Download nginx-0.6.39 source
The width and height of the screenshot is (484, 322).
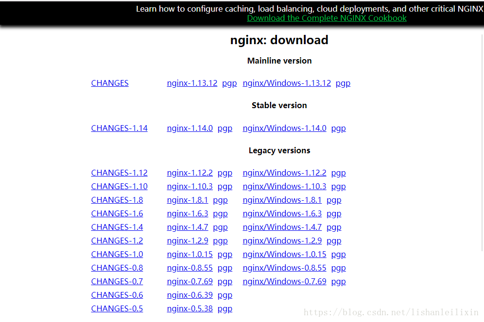click(190, 295)
